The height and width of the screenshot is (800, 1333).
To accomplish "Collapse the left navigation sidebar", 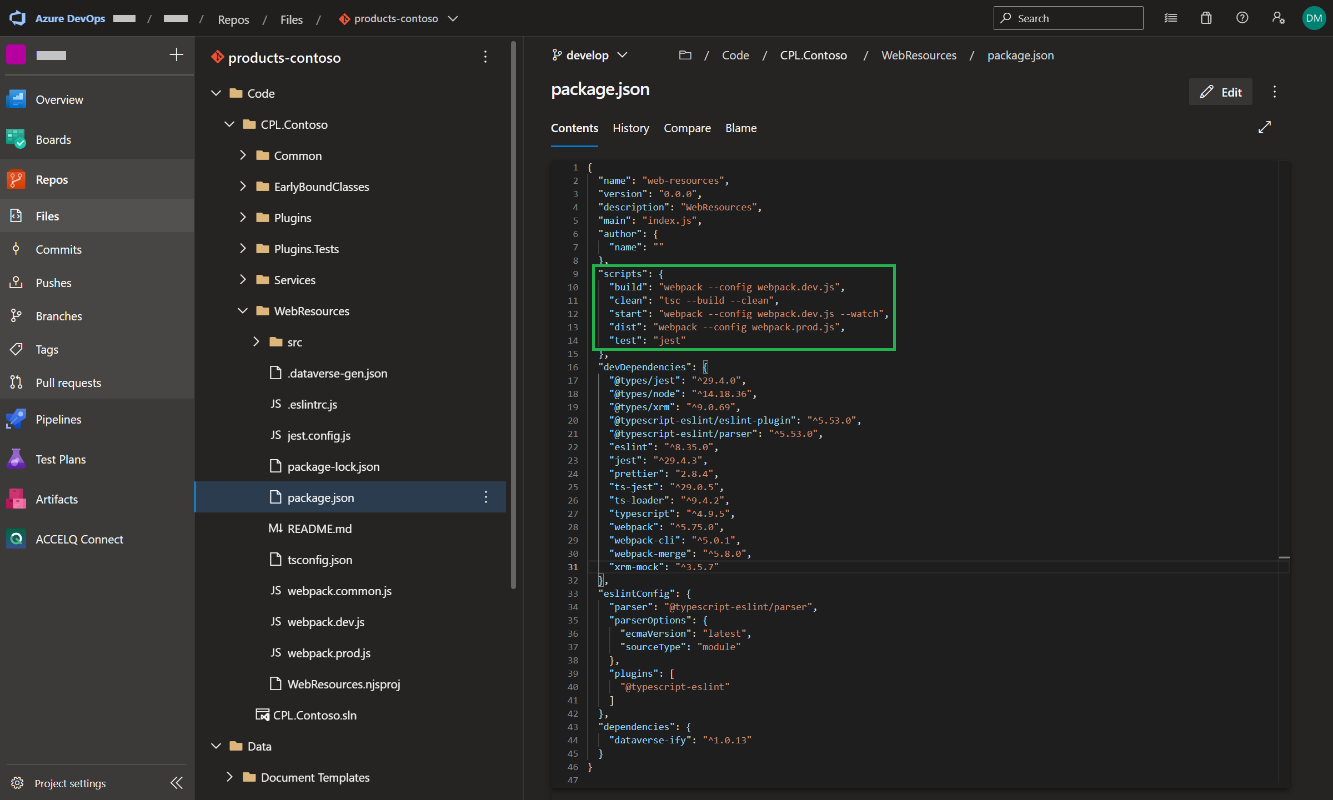I will tap(176, 783).
